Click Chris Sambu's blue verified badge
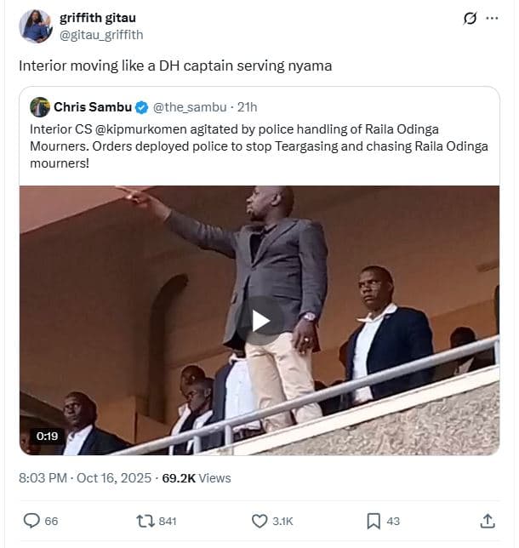The height and width of the screenshot is (548, 519). pyautogui.click(x=141, y=107)
